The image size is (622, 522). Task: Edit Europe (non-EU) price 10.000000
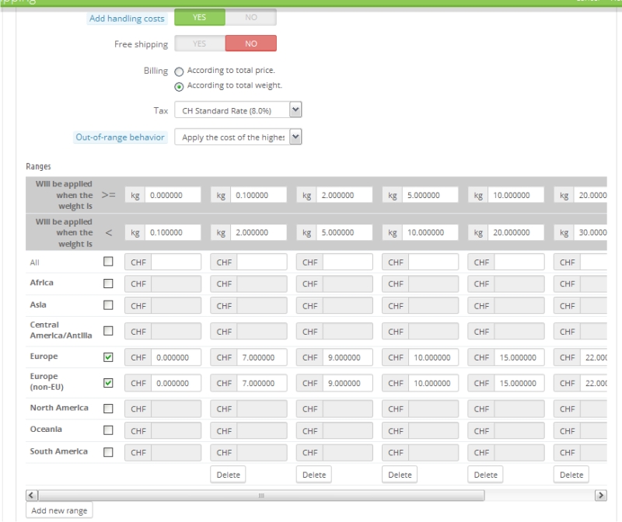click(x=433, y=383)
